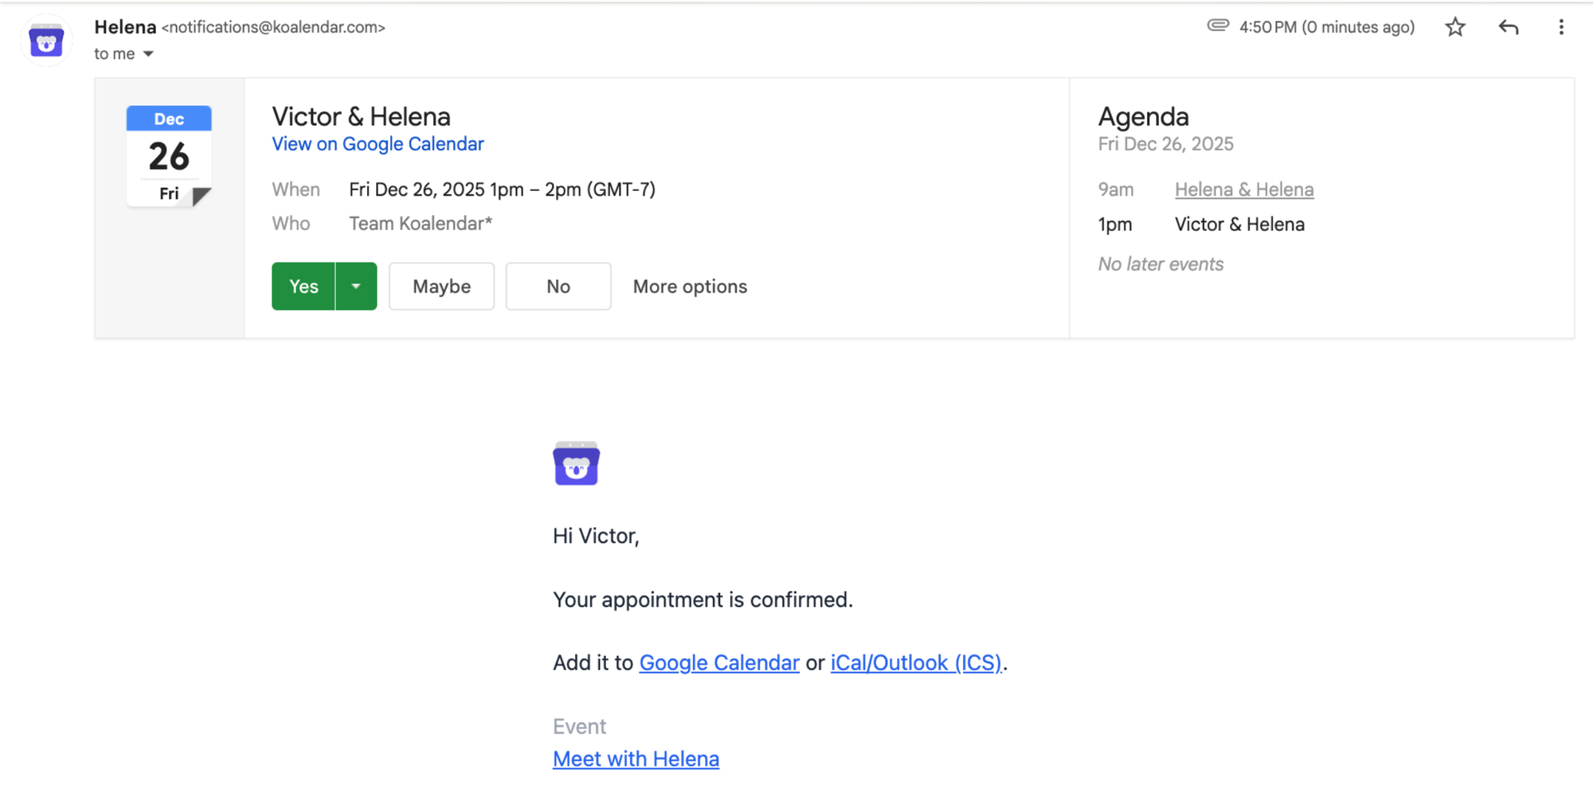The image size is (1593, 796).
Task: Click the Koalendar logo in the email body
Action: [576, 463]
